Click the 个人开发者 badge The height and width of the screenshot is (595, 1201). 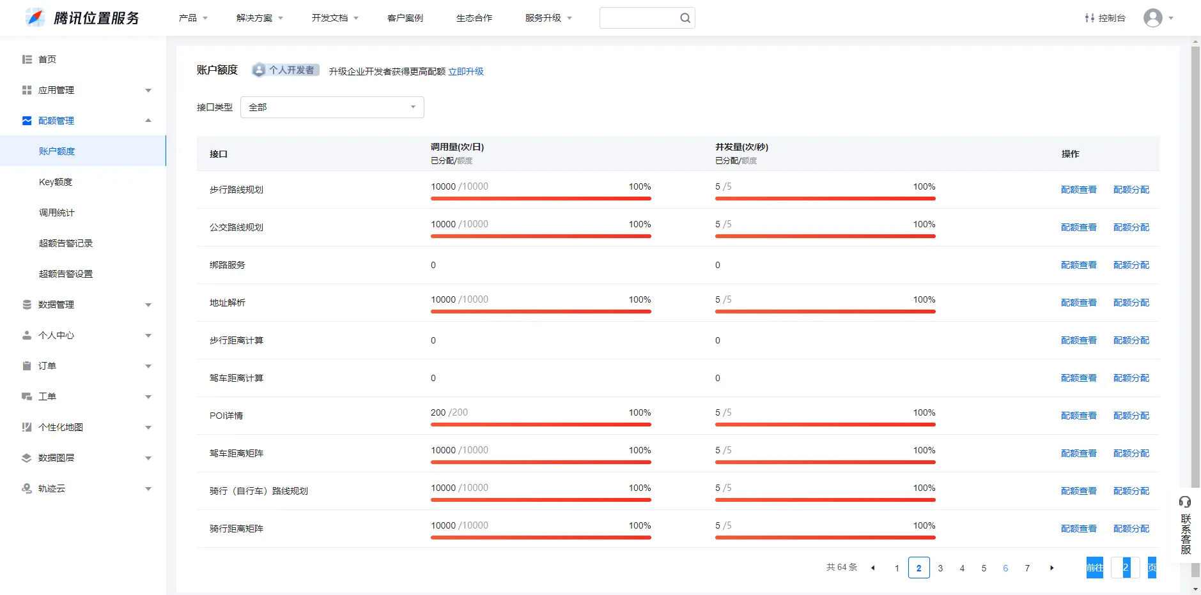click(285, 70)
